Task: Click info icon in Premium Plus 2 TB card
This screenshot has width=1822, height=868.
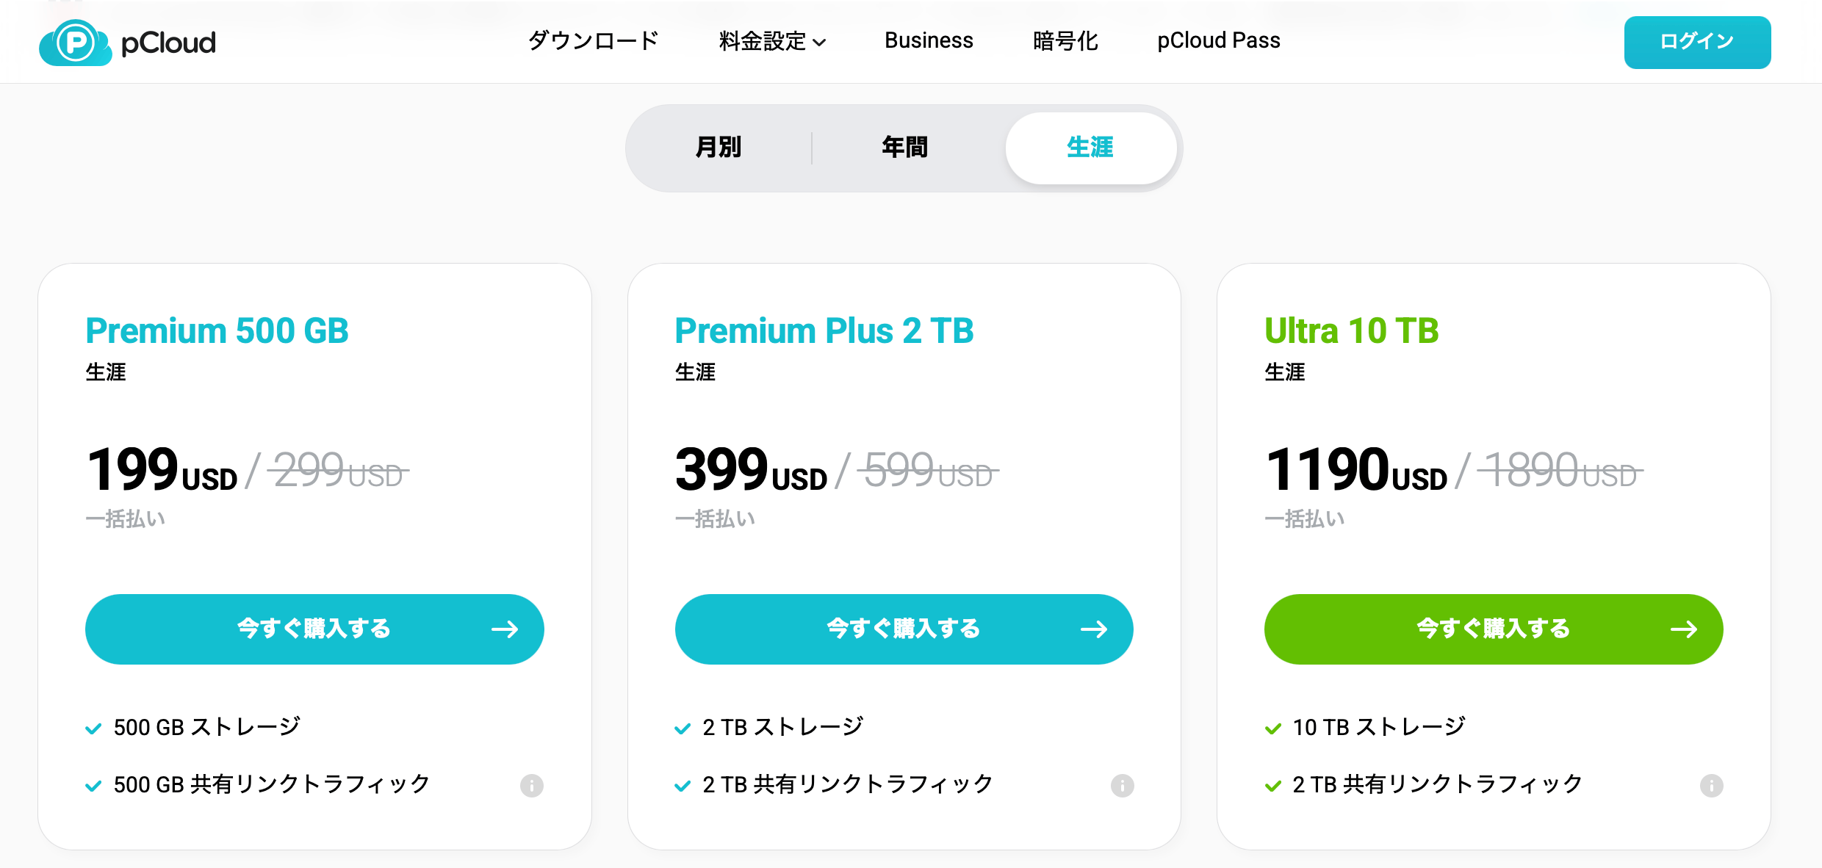Action: tap(1122, 786)
